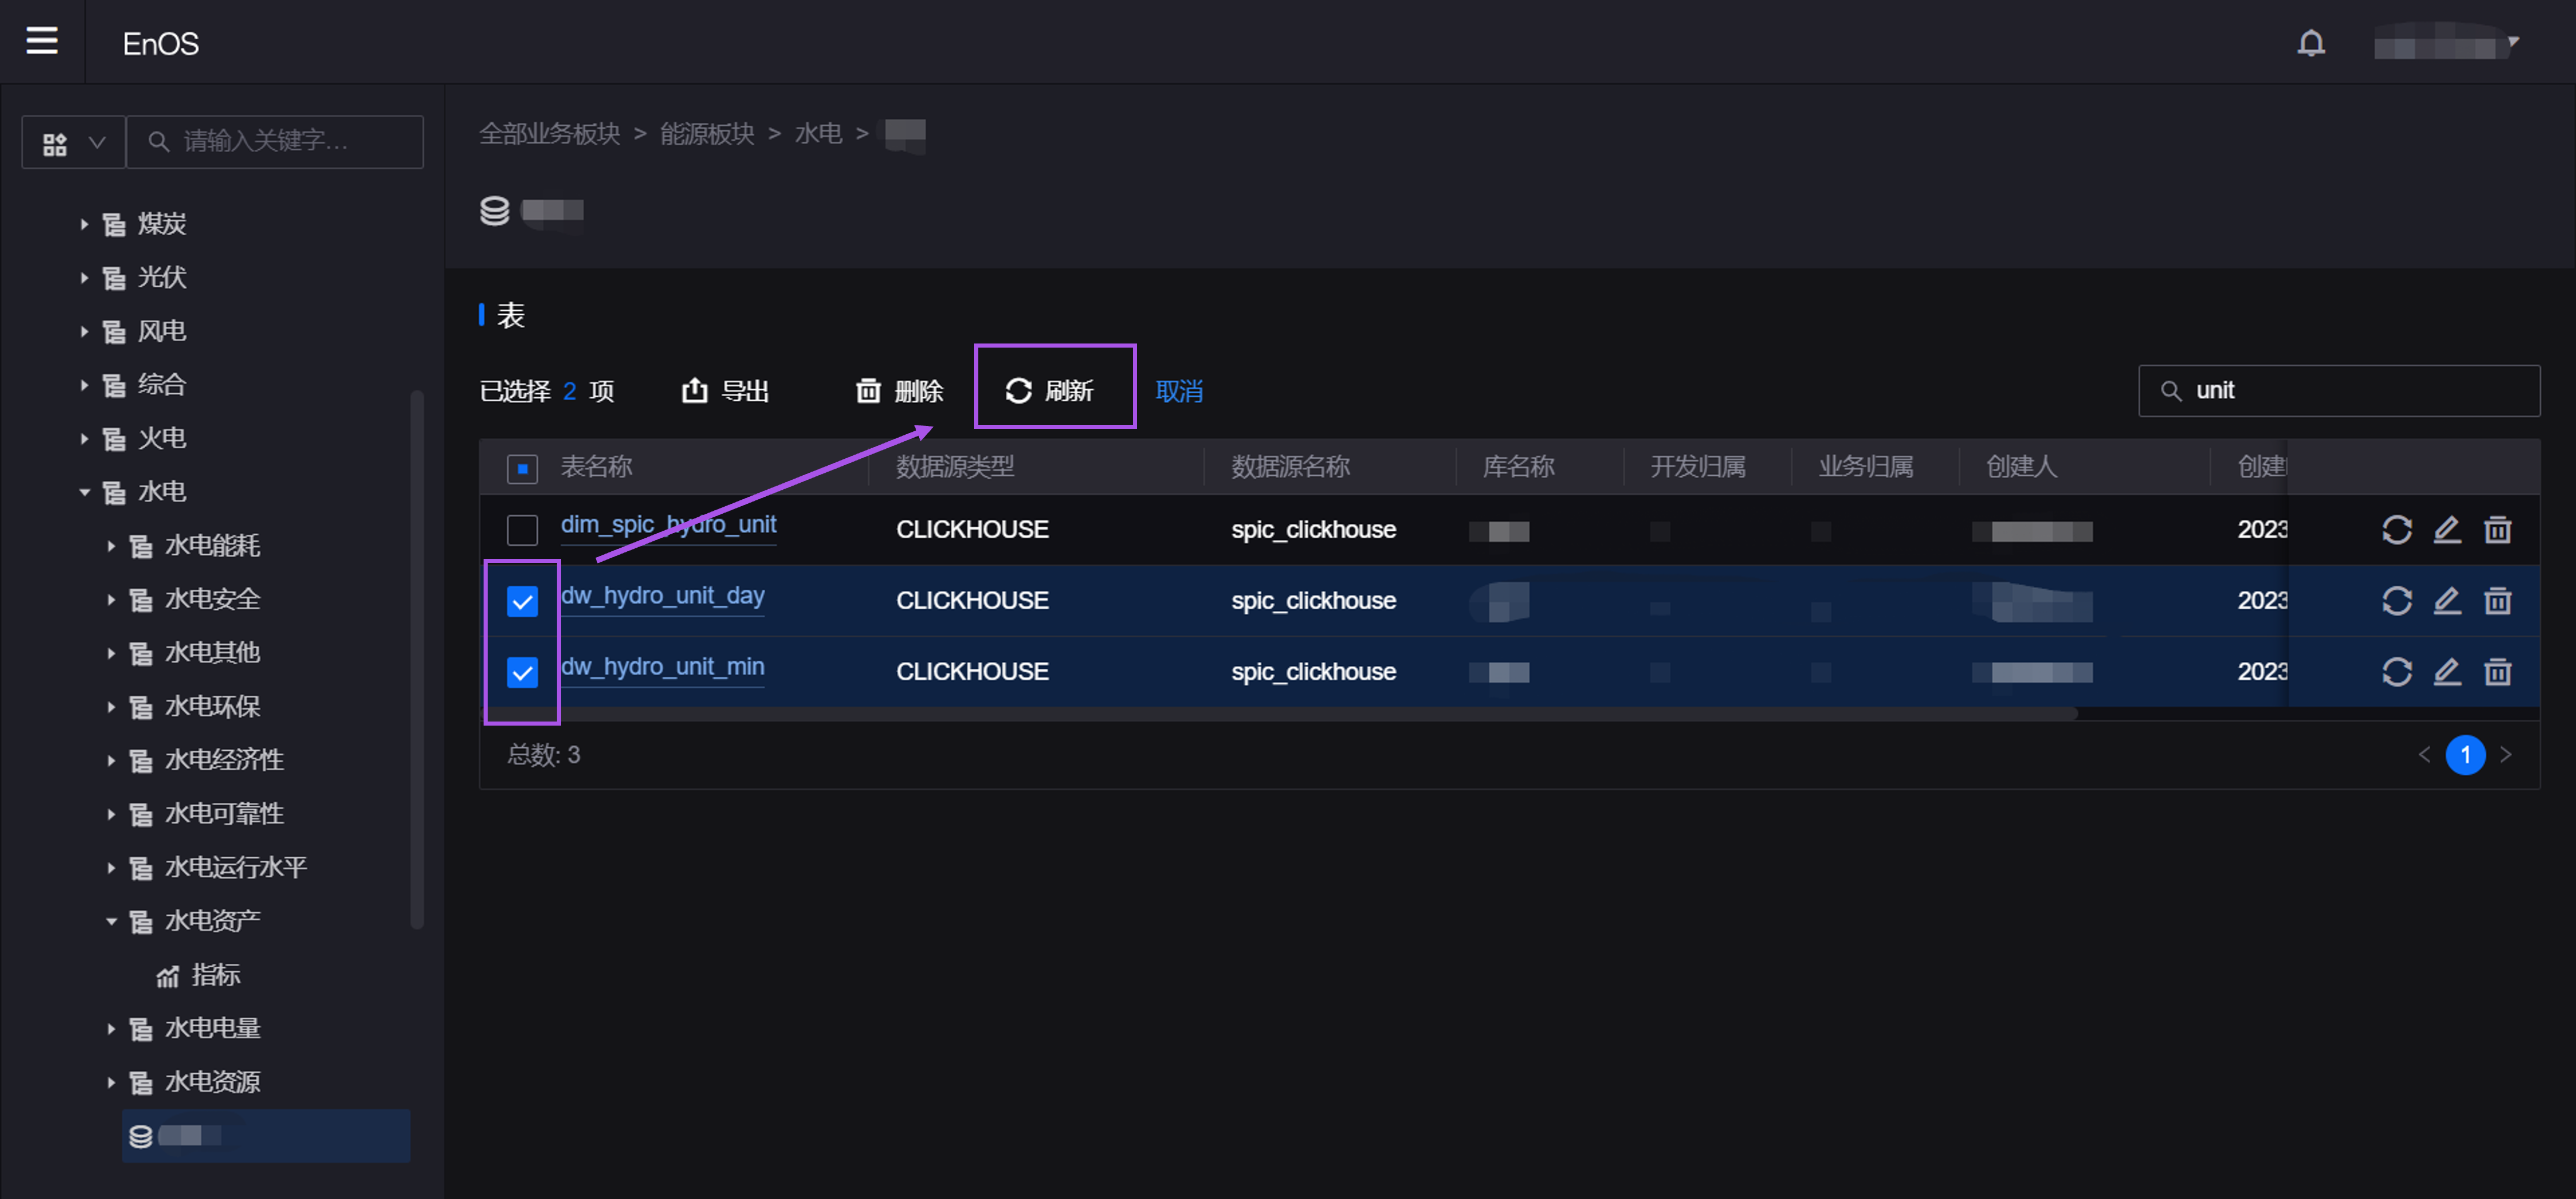The image size is (2576, 1199).
Task: Expand the 综合 tree node
Action: tap(84, 386)
